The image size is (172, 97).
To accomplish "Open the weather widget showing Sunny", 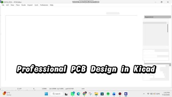I will click(x=7, y=94).
